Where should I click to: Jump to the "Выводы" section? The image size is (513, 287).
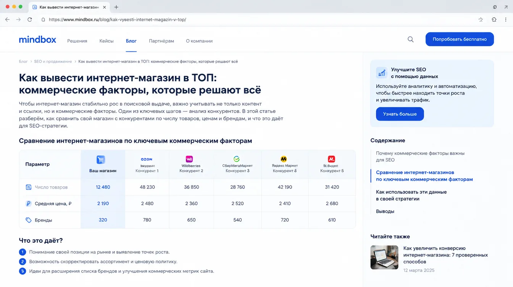pyautogui.click(x=385, y=211)
